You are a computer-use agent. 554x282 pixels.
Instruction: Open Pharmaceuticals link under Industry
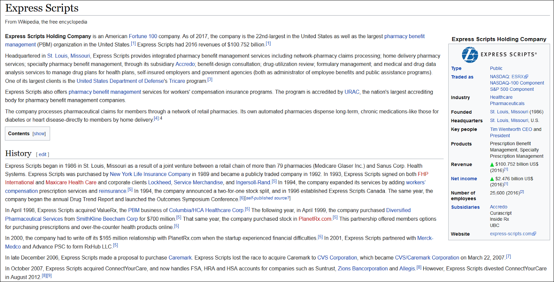[507, 104]
